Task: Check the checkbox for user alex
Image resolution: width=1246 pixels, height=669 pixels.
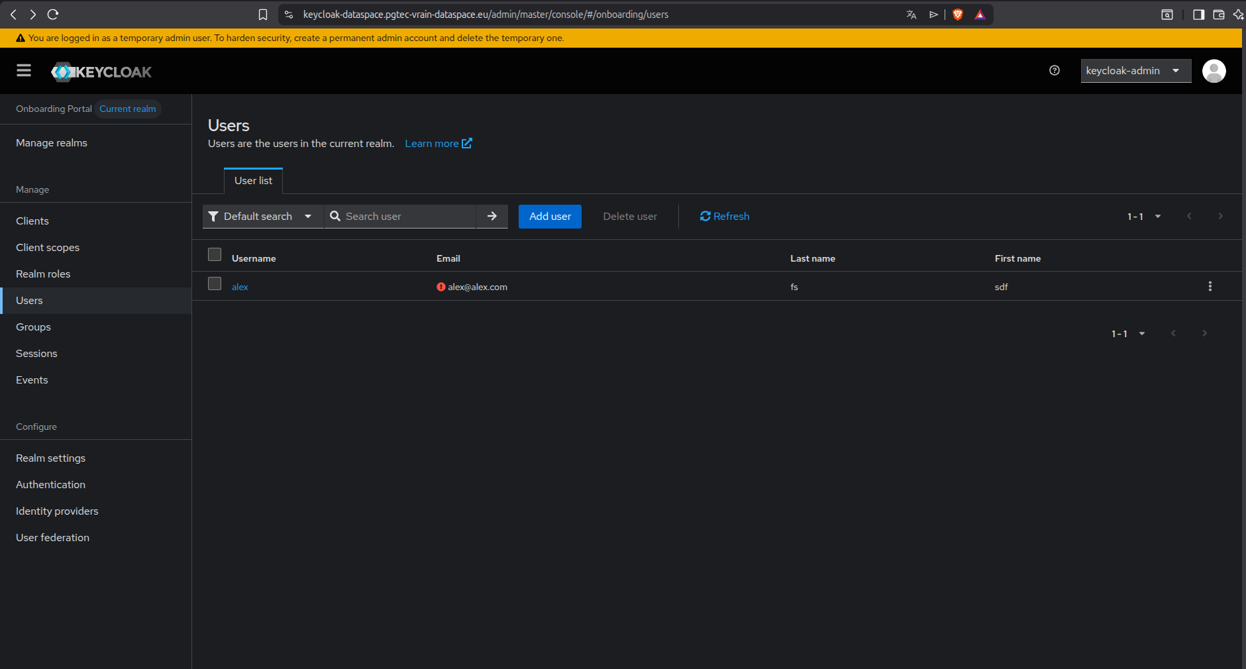Action: (215, 283)
